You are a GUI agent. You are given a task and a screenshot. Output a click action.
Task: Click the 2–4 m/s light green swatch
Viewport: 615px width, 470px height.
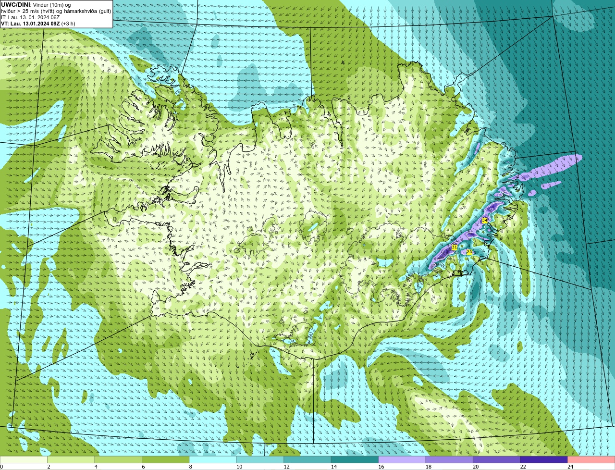click(x=71, y=459)
